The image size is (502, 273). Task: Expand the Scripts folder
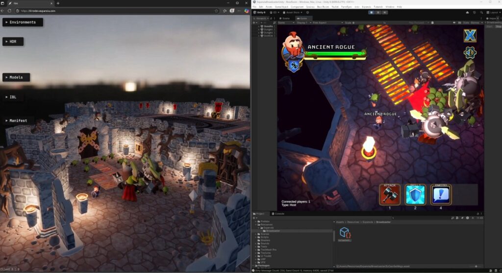tap(256, 237)
